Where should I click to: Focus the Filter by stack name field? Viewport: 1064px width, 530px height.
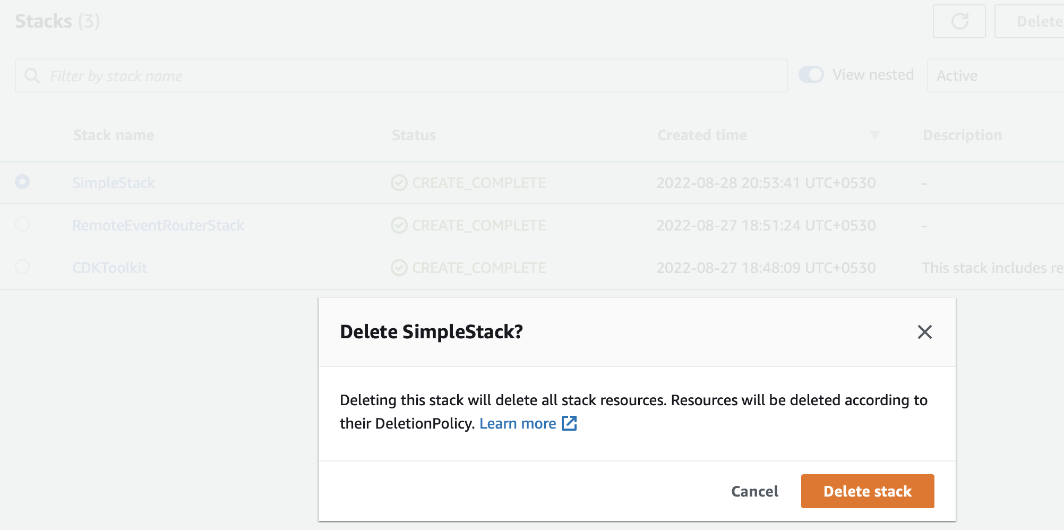[401, 75]
